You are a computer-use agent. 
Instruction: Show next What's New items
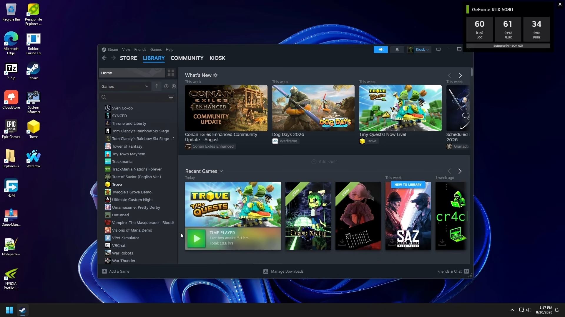pyautogui.click(x=460, y=75)
